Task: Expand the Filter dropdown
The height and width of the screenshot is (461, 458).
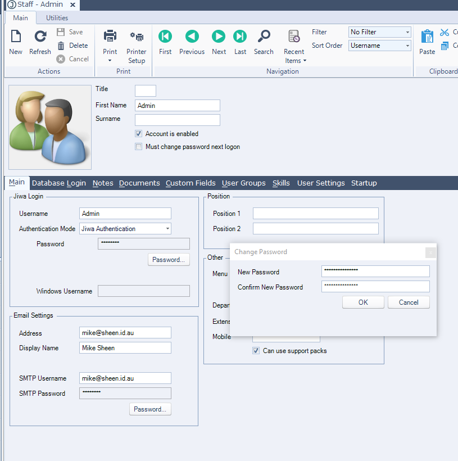Action: pos(407,32)
